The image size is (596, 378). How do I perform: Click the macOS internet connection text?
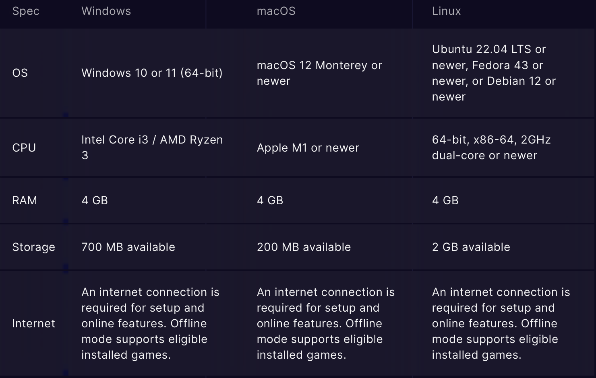(326, 323)
